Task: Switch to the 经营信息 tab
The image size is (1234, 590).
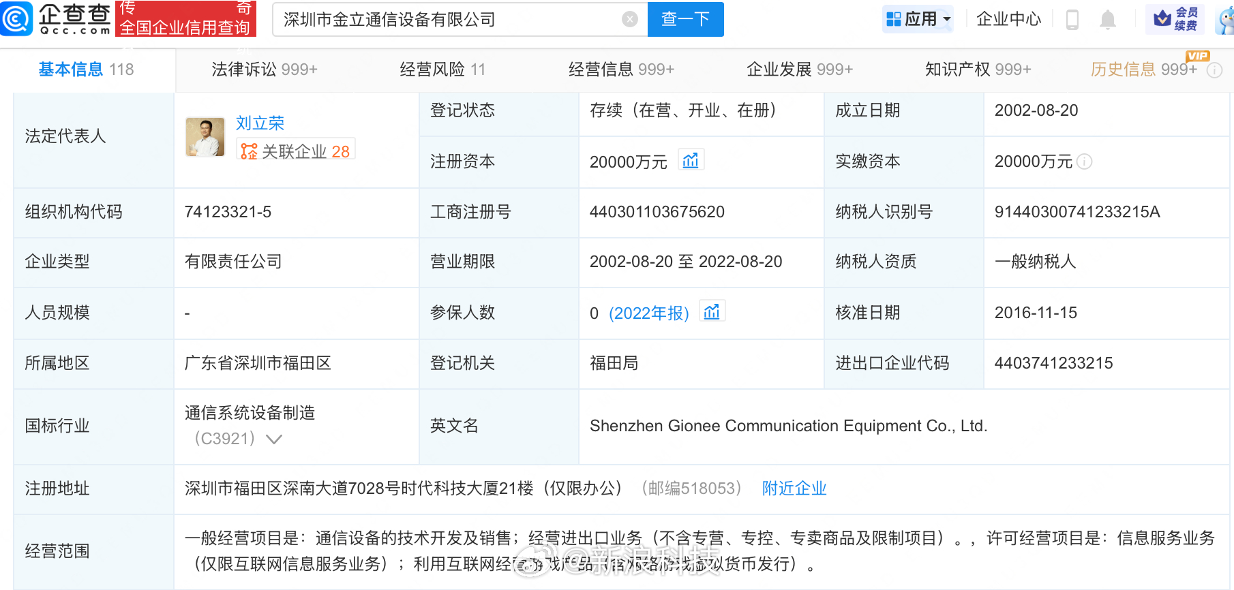Action: 621,69
